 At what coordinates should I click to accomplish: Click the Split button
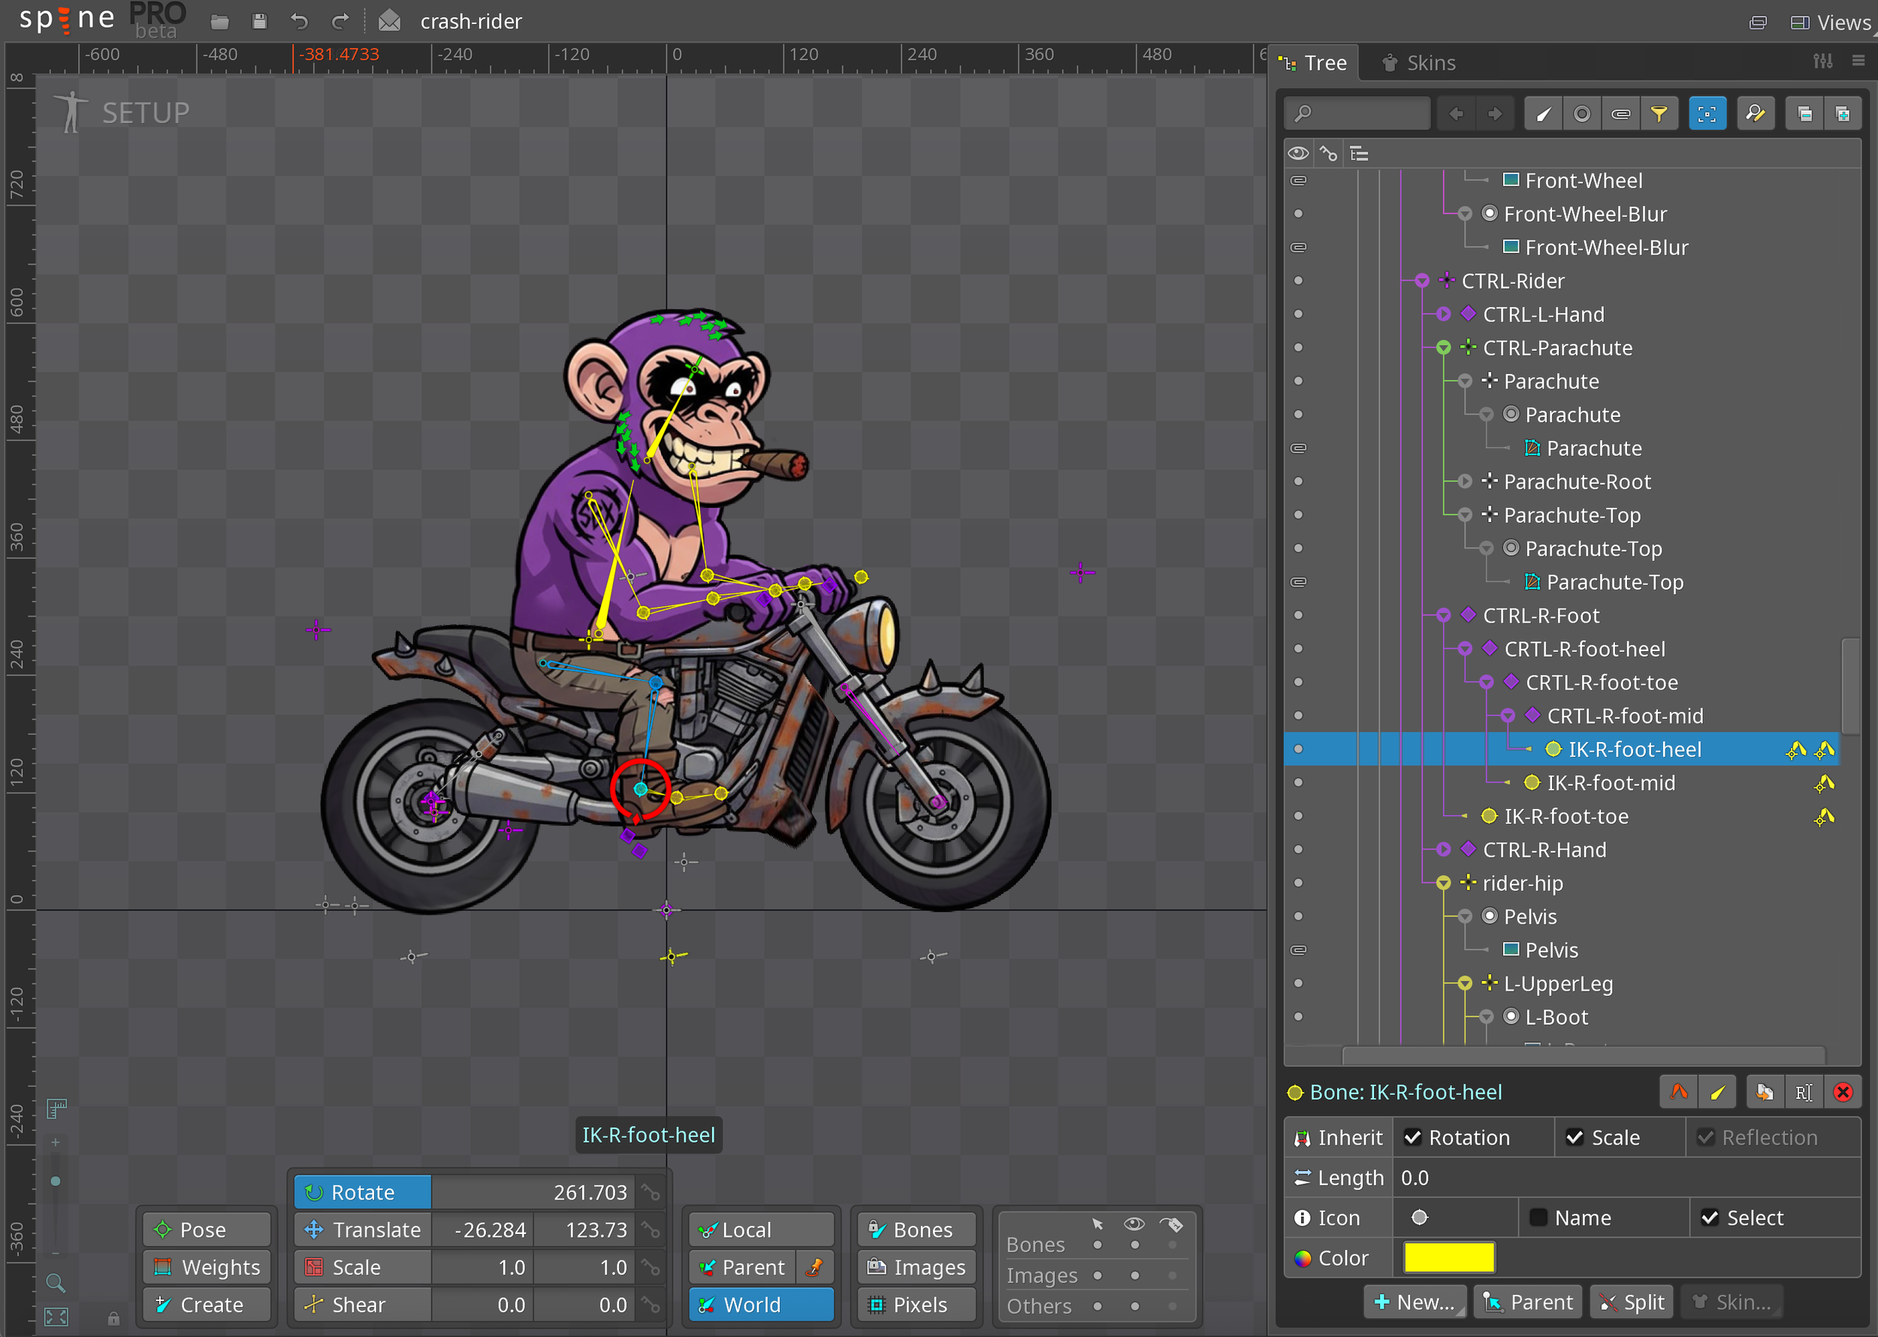point(1631,1302)
